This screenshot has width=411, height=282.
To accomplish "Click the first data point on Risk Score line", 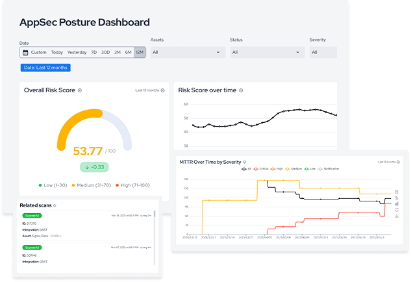I will point(193,125).
